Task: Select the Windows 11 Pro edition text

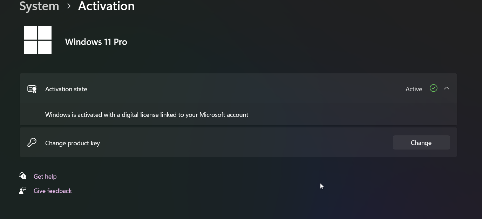Action: point(96,42)
